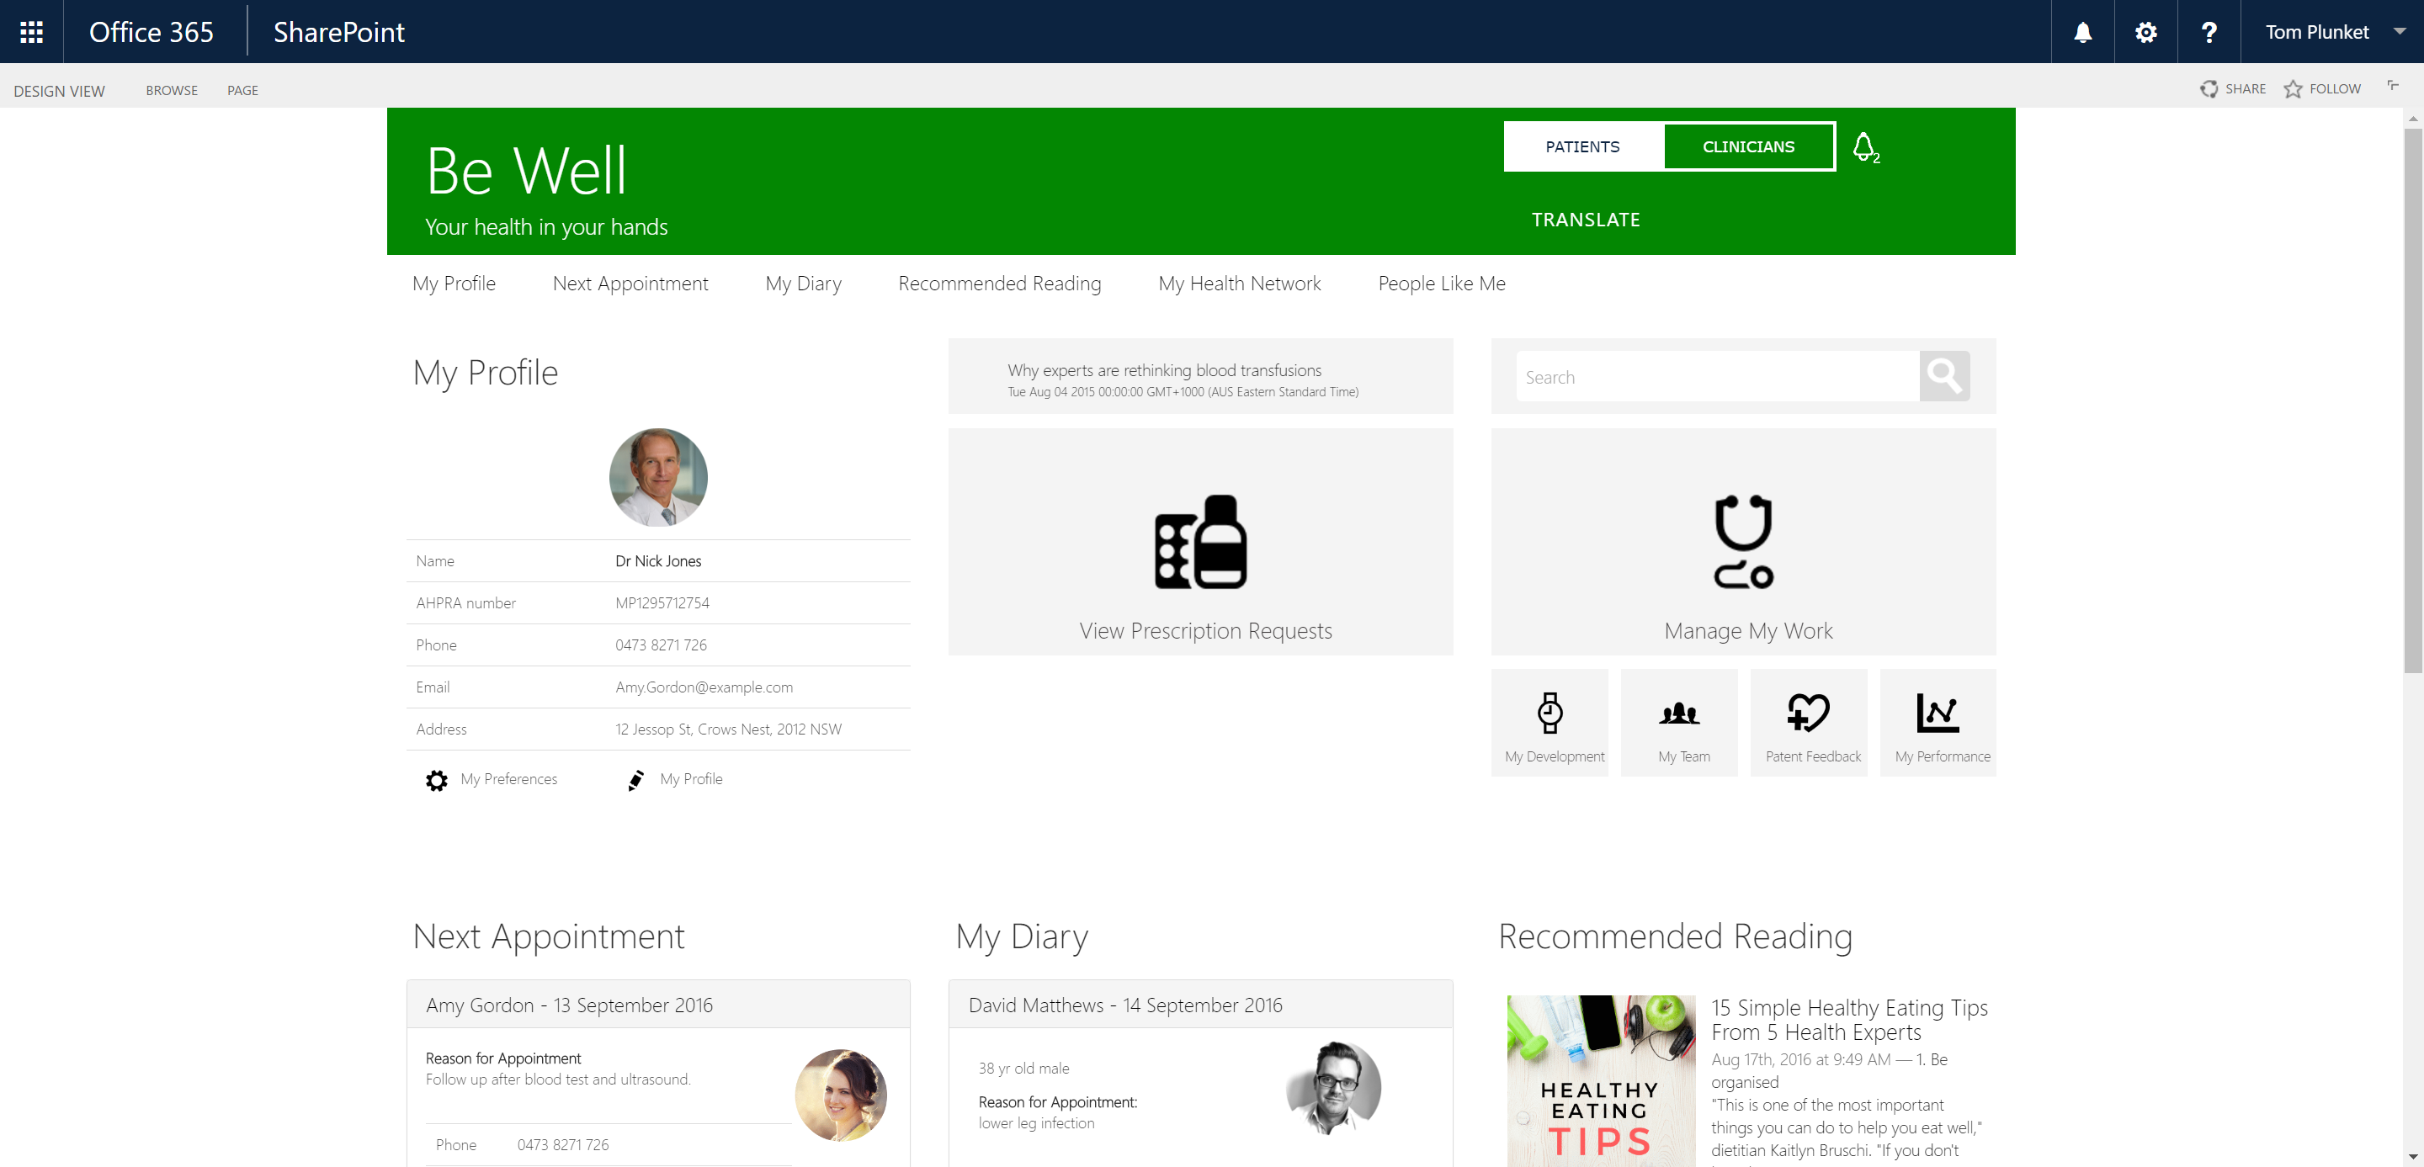The height and width of the screenshot is (1167, 2424).
Task: Switch to the BROWSE tab
Action: click(x=171, y=90)
